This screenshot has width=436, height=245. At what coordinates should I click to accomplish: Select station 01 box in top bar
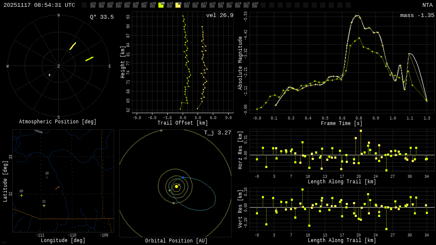click(93, 5)
